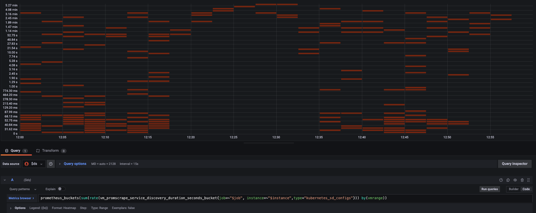Image resolution: width=536 pixels, height=213 pixels.
Task: Open data source help icon
Action: point(51,164)
